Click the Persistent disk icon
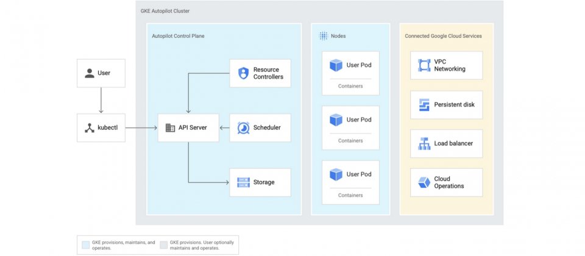 (x=424, y=105)
